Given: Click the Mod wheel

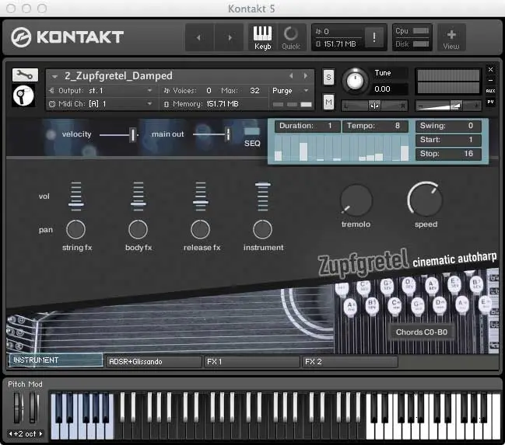Looking at the screenshot, I should pyautogui.click(x=33, y=408).
